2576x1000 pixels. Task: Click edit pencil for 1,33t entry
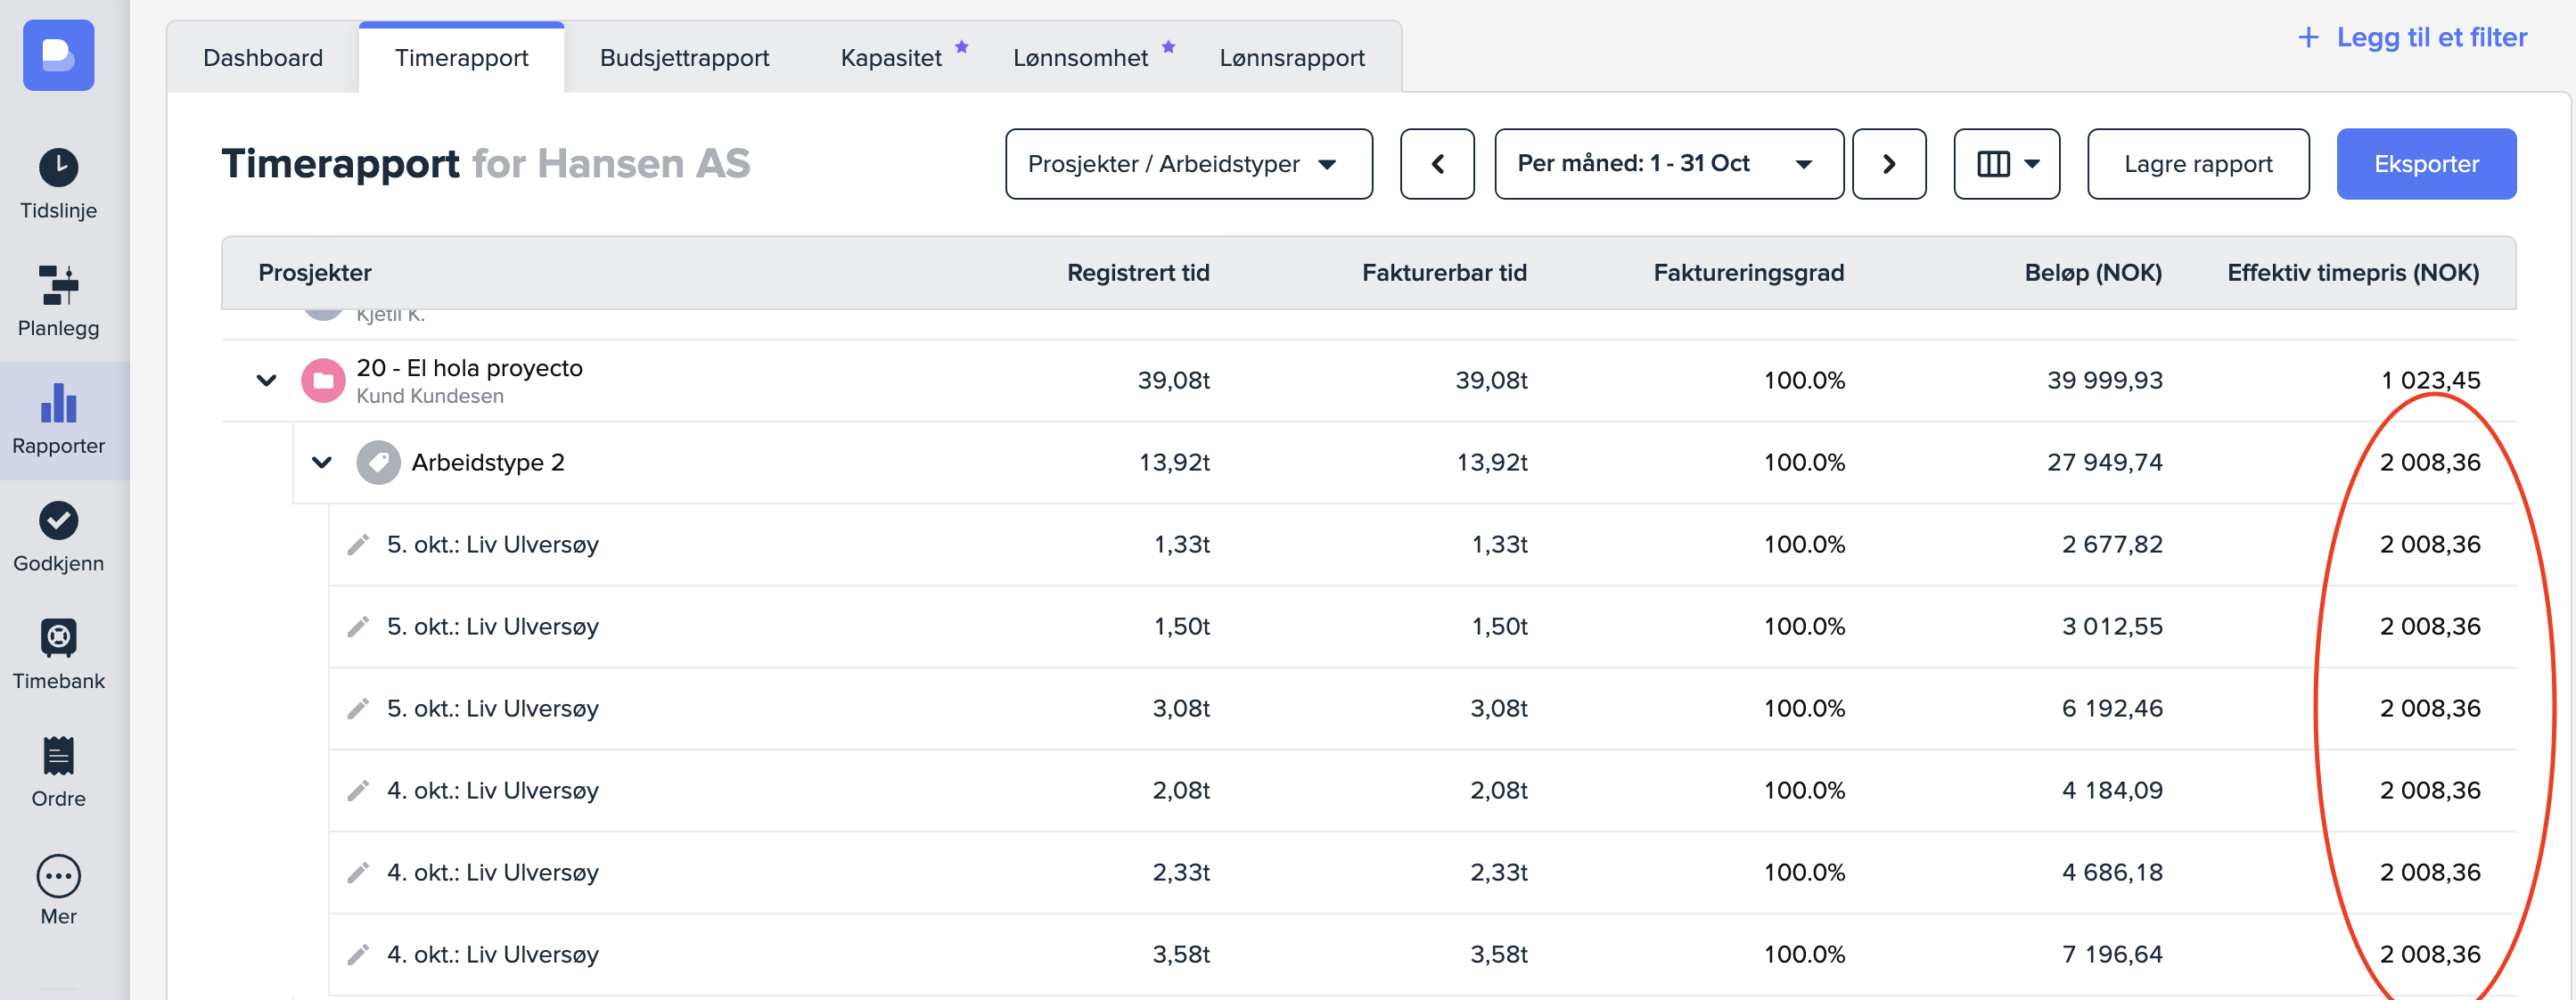tap(358, 544)
